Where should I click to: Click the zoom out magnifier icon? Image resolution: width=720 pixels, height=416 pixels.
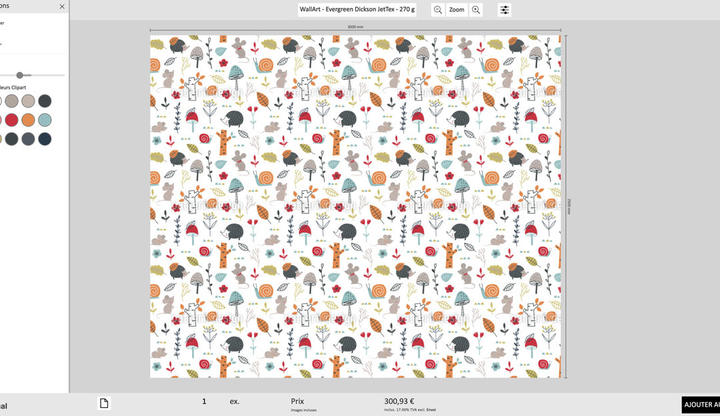(x=438, y=10)
